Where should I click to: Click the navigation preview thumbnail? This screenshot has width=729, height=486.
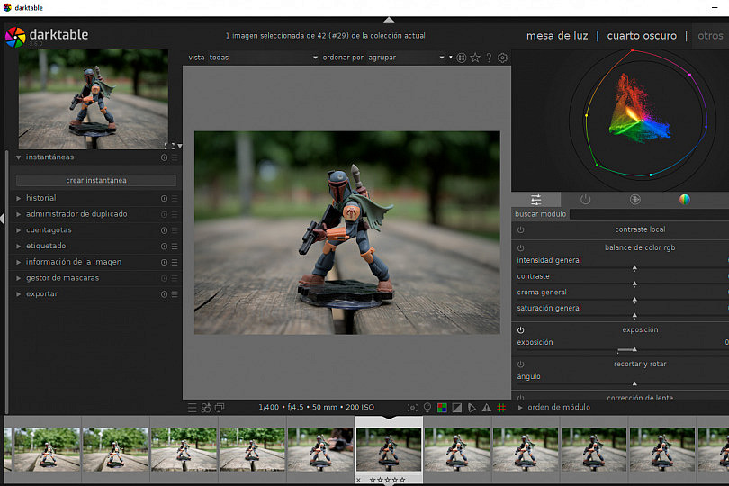(94, 100)
